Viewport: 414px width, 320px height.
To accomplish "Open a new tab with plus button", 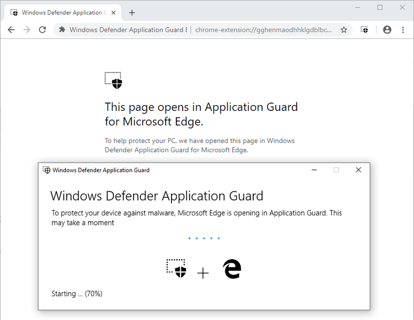I will [132, 12].
